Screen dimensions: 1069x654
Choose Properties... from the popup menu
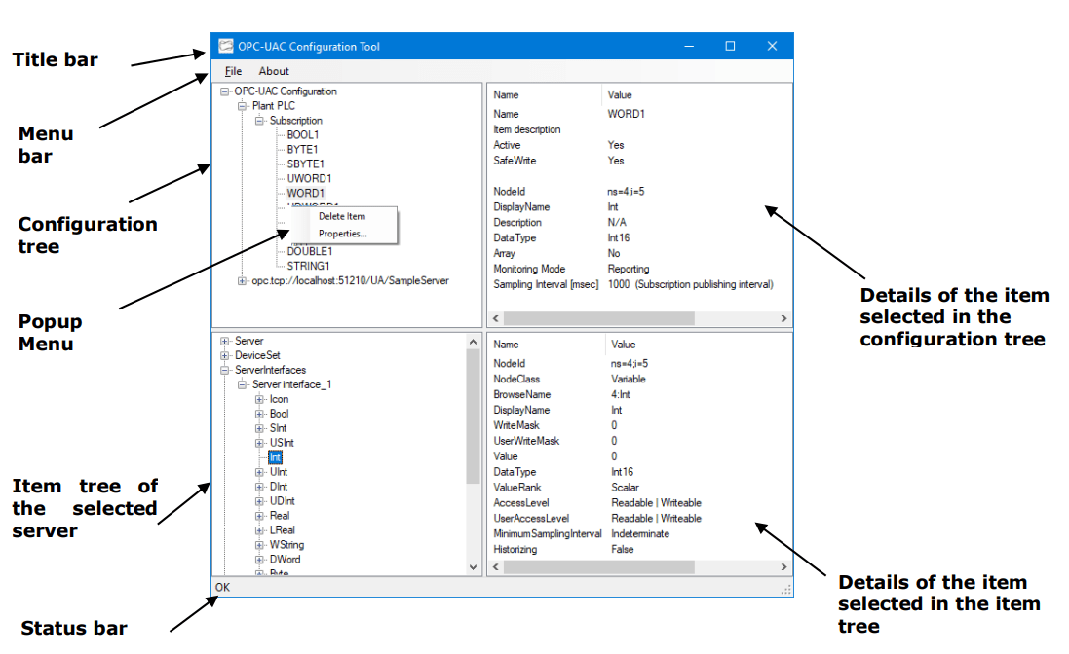(x=342, y=234)
